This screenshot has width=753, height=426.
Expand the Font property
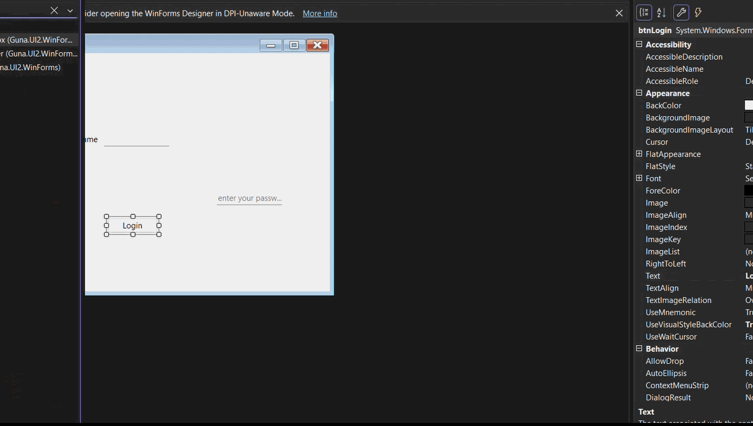[x=639, y=178]
